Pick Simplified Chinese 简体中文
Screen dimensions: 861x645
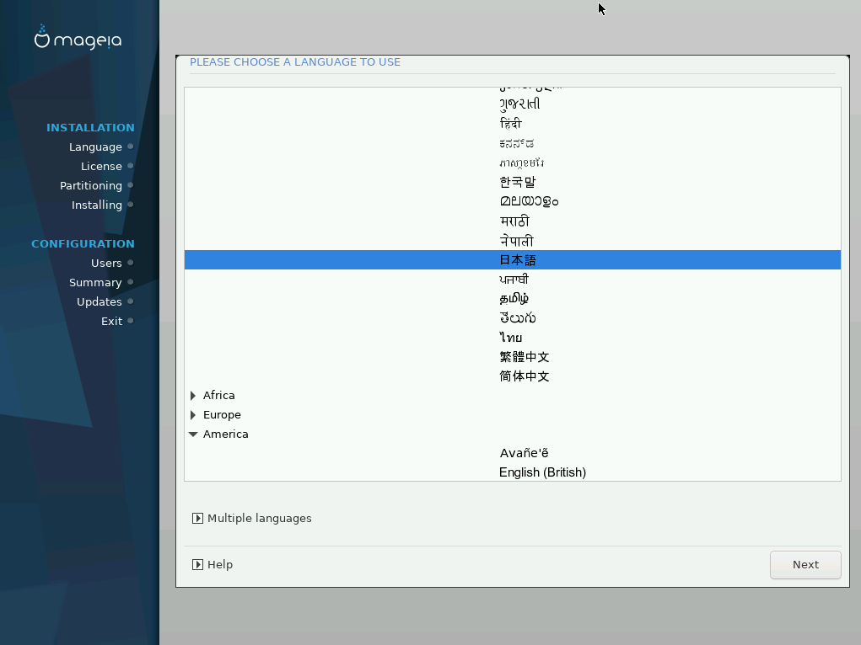[x=524, y=376]
